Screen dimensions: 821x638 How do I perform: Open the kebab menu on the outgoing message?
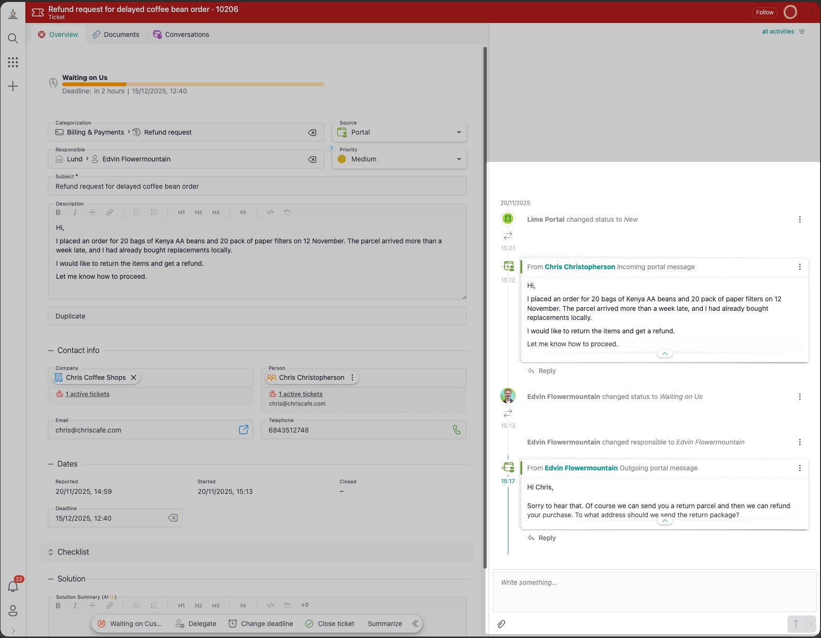coord(799,468)
